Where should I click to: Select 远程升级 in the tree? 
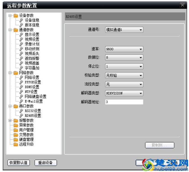tap(26, 145)
